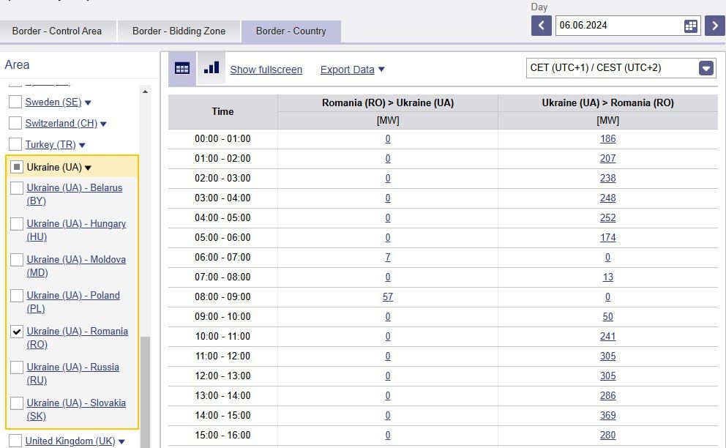
Task: Switch to Border - Control Area tab
Action: click(x=57, y=31)
